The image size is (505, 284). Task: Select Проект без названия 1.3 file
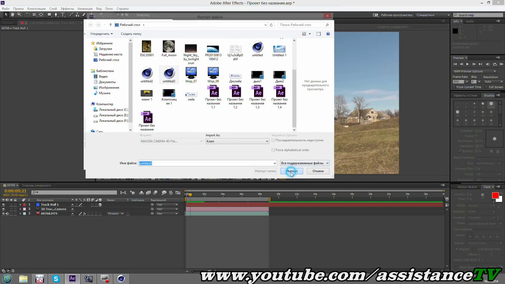tap(257, 98)
